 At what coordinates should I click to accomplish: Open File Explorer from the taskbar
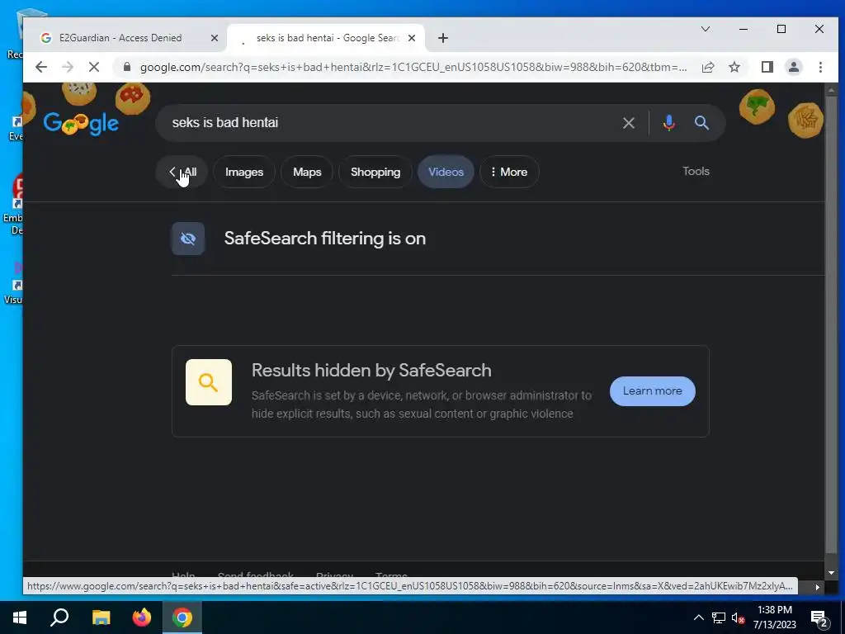coord(101,617)
